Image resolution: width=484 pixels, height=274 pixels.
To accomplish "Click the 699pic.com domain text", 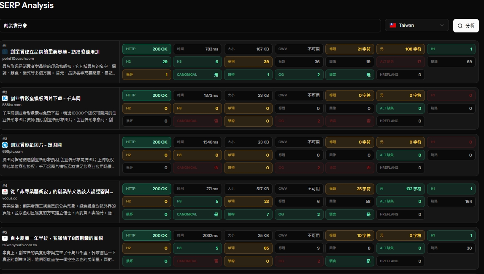I will pos(12,152).
